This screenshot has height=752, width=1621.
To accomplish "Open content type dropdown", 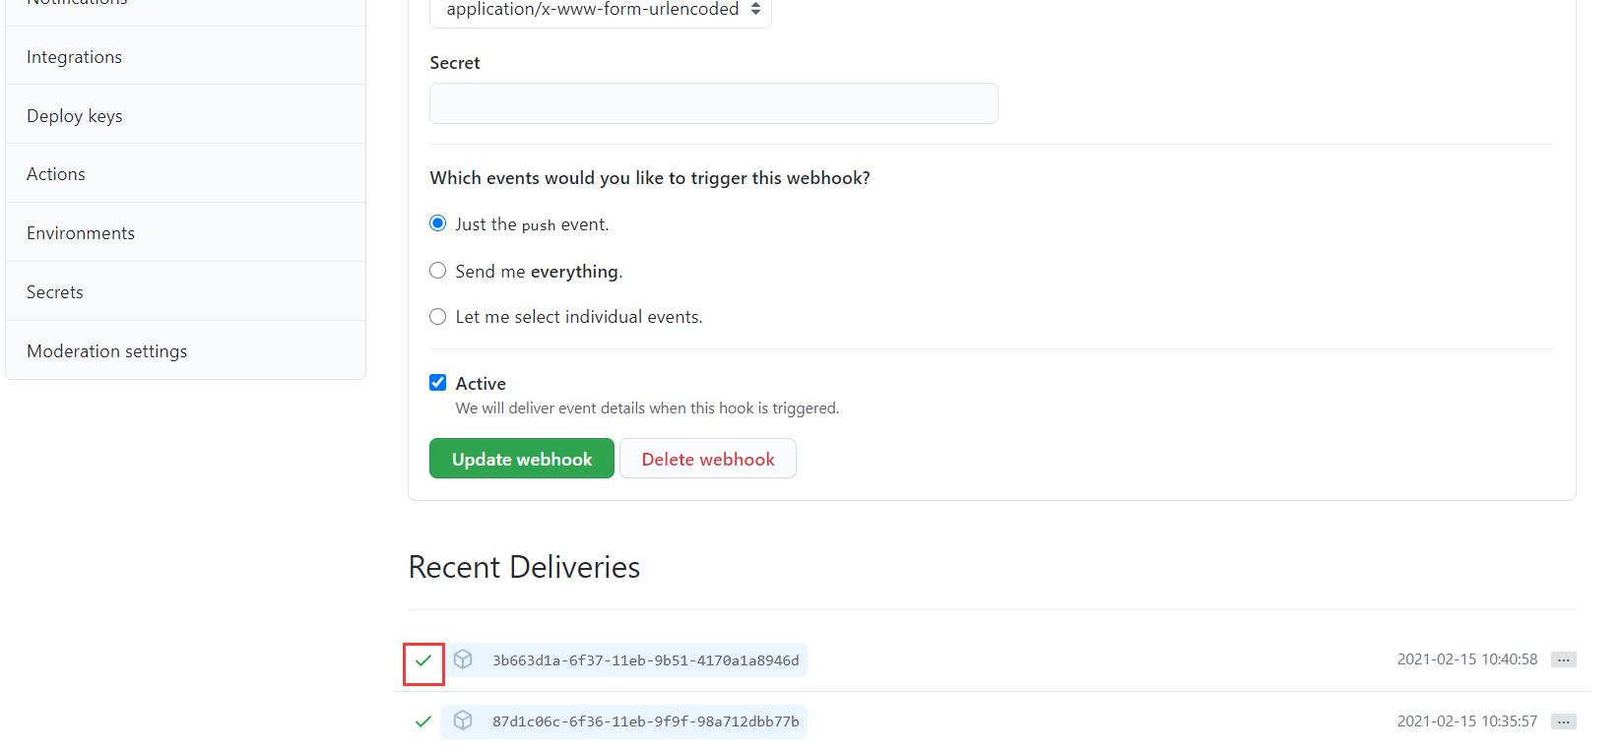I will (601, 10).
